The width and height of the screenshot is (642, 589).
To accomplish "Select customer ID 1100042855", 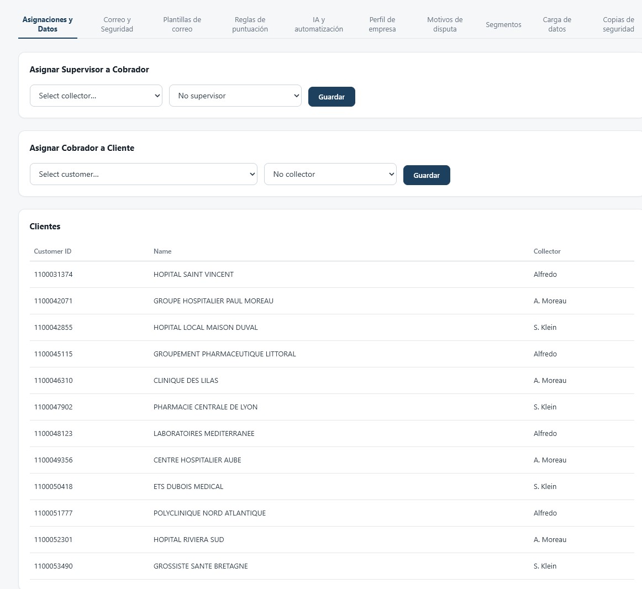I will click(53, 327).
